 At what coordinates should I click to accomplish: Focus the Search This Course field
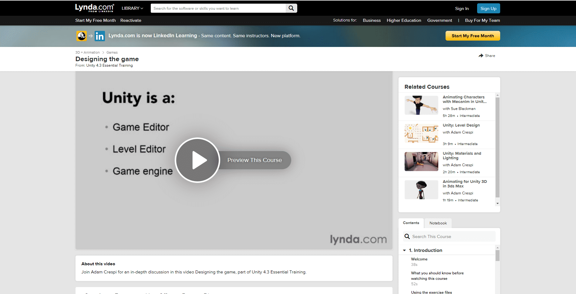click(x=449, y=236)
